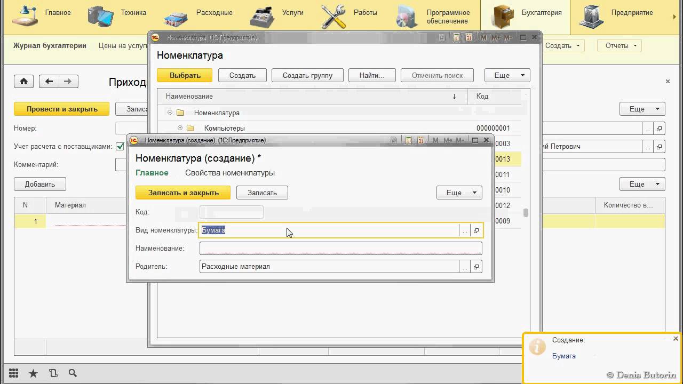This screenshot has width=683, height=384.
Task: Toggle Учет расчета с поставщиками checkbox
Action: [x=120, y=147]
